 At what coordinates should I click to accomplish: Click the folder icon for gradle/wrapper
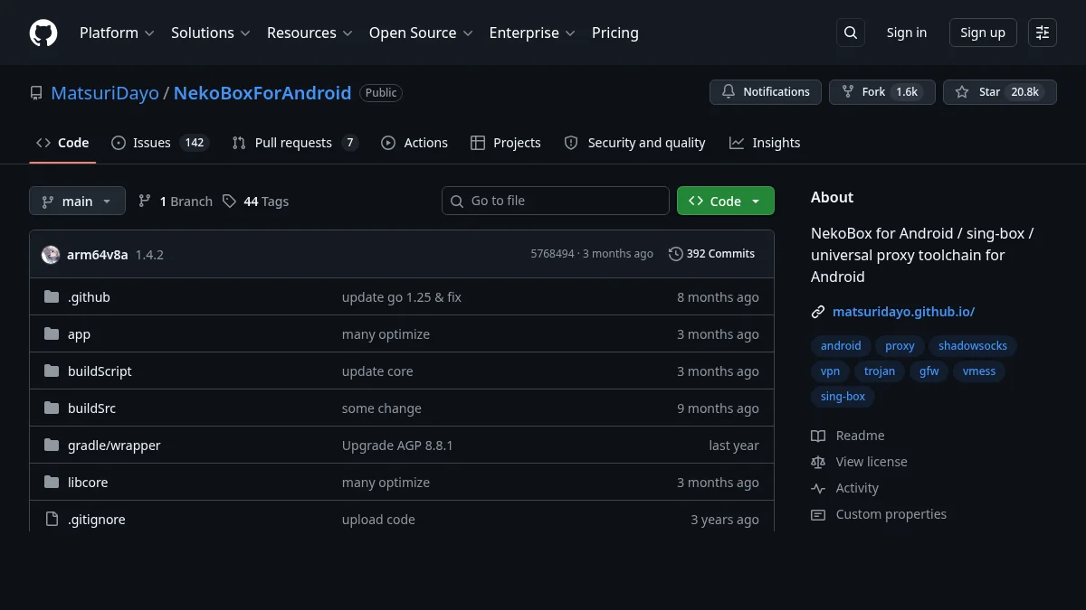click(x=52, y=446)
